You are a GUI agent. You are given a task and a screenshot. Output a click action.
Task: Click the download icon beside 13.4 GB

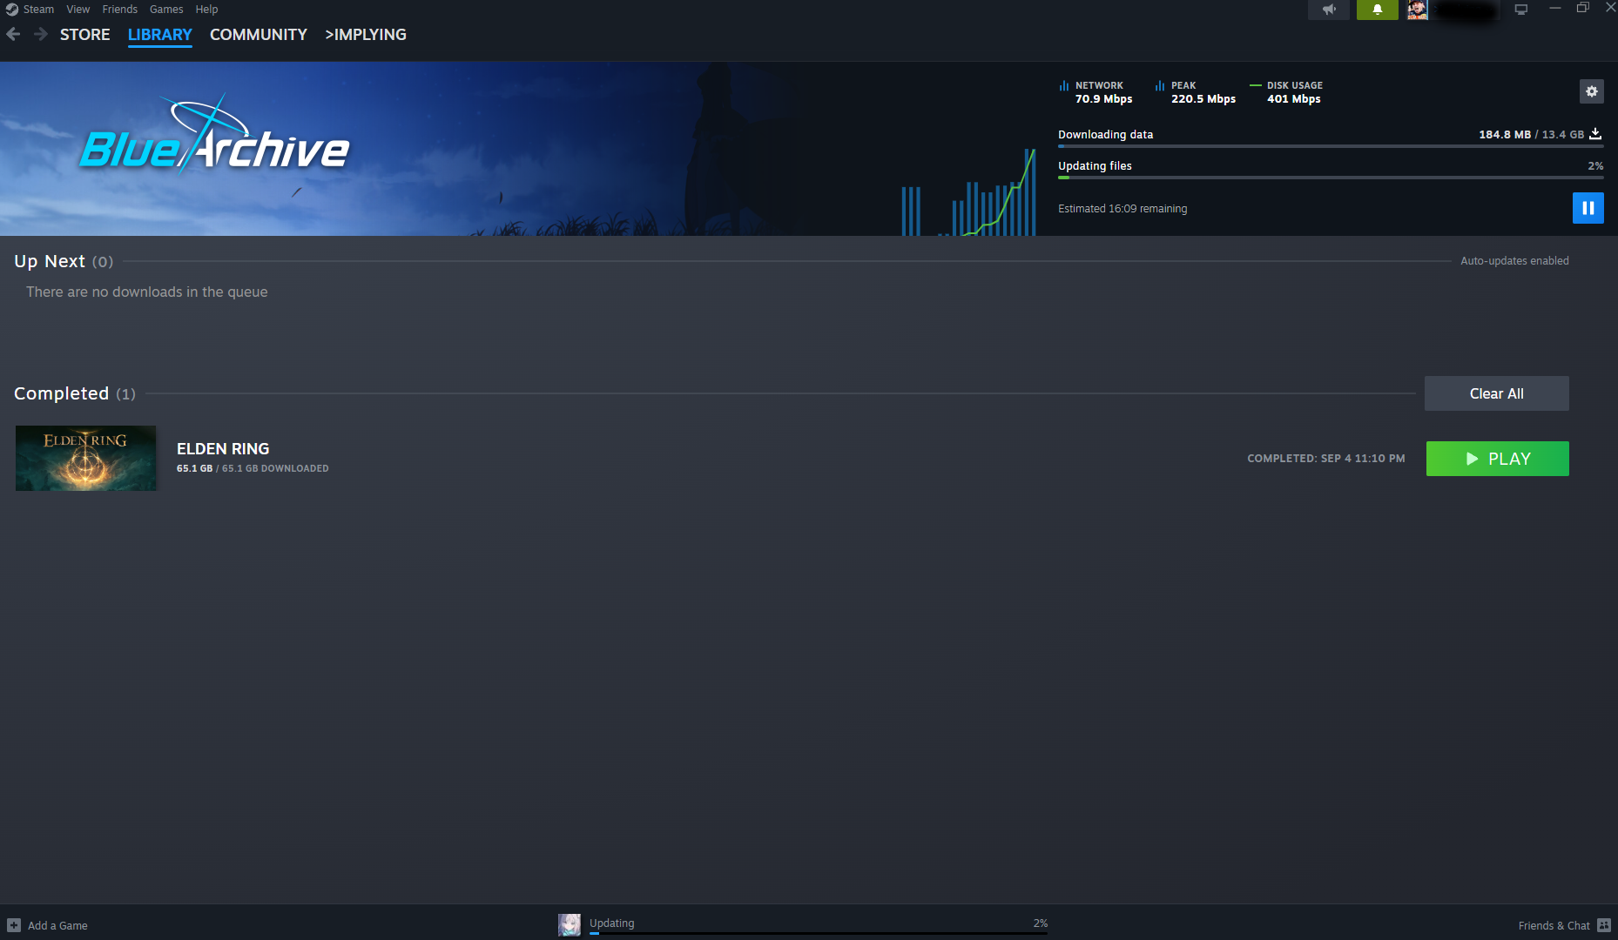tap(1595, 134)
